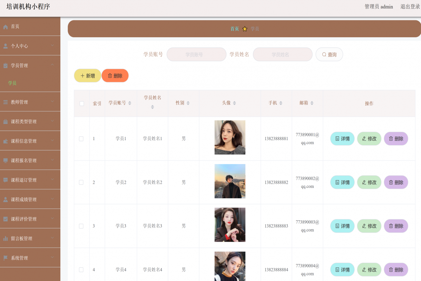Viewport: 421px width, 281px height.
Task: Click the flag icon for 系统管理
Action: pyautogui.click(x=6, y=258)
